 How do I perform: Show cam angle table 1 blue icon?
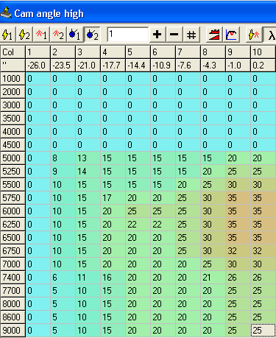[x=75, y=35]
